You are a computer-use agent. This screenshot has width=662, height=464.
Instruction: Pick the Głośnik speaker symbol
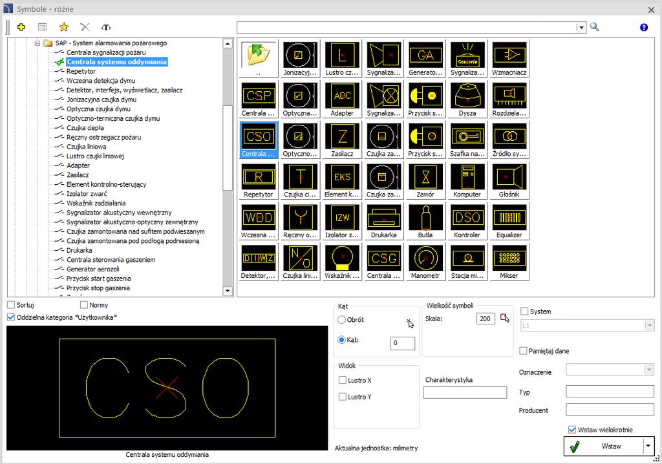pos(509,181)
